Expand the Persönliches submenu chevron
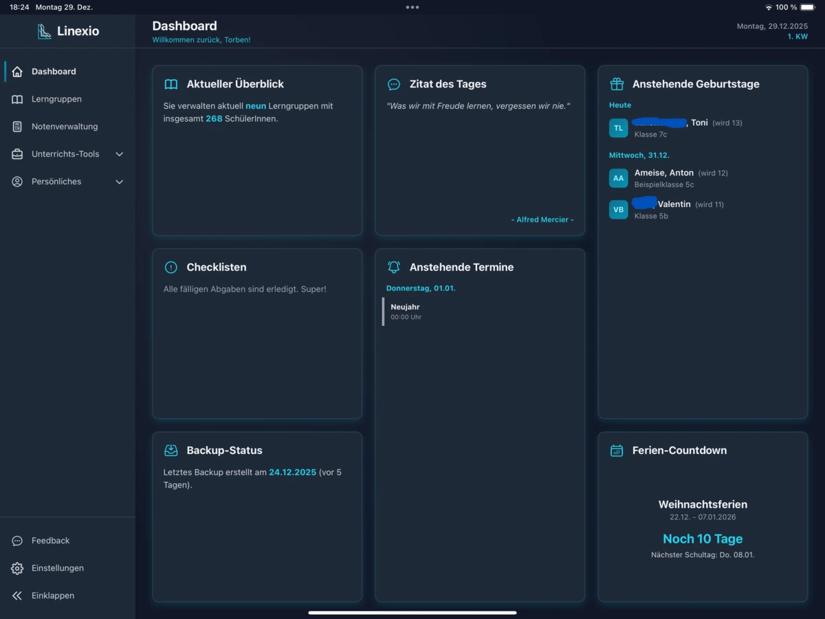Viewport: 825px width, 619px height. point(119,182)
